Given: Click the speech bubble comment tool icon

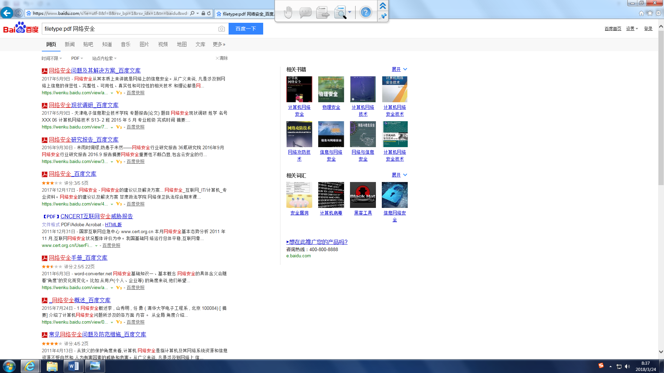Looking at the screenshot, I should [305, 13].
